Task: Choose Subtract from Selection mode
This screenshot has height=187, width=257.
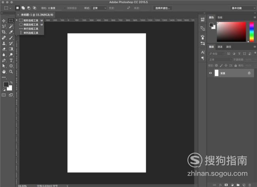Action: tap(29, 8)
